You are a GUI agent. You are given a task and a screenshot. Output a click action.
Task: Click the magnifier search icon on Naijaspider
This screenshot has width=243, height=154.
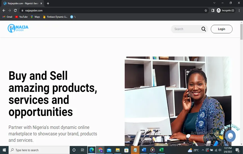click(x=204, y=29)
